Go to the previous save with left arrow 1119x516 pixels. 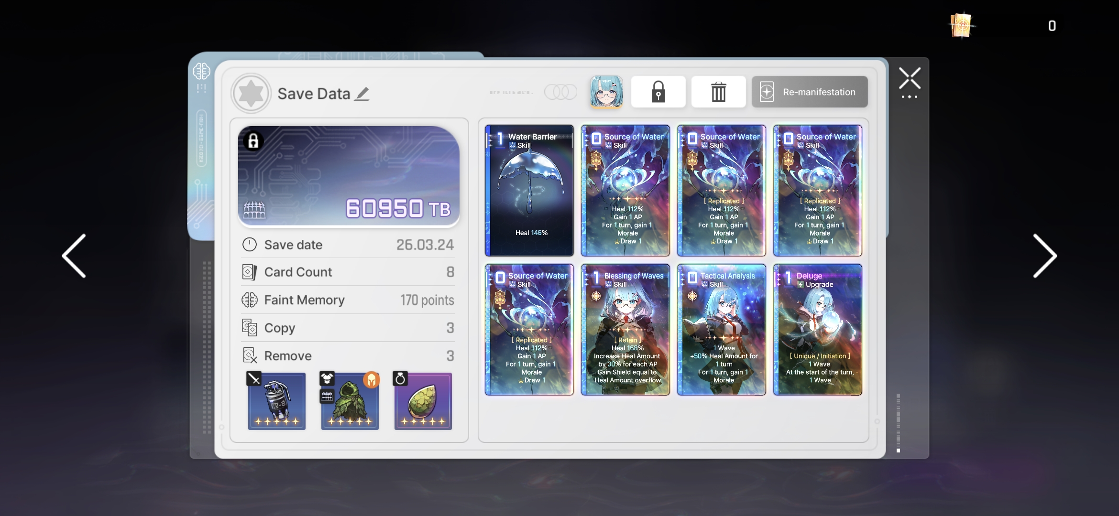[75, 256]
